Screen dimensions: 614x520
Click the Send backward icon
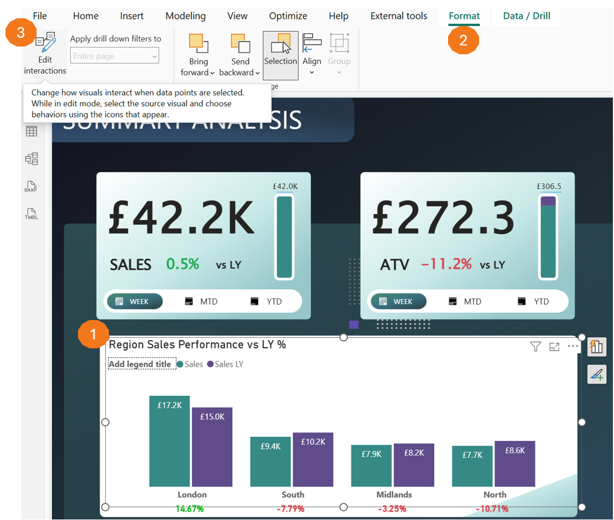click(240, 43)
